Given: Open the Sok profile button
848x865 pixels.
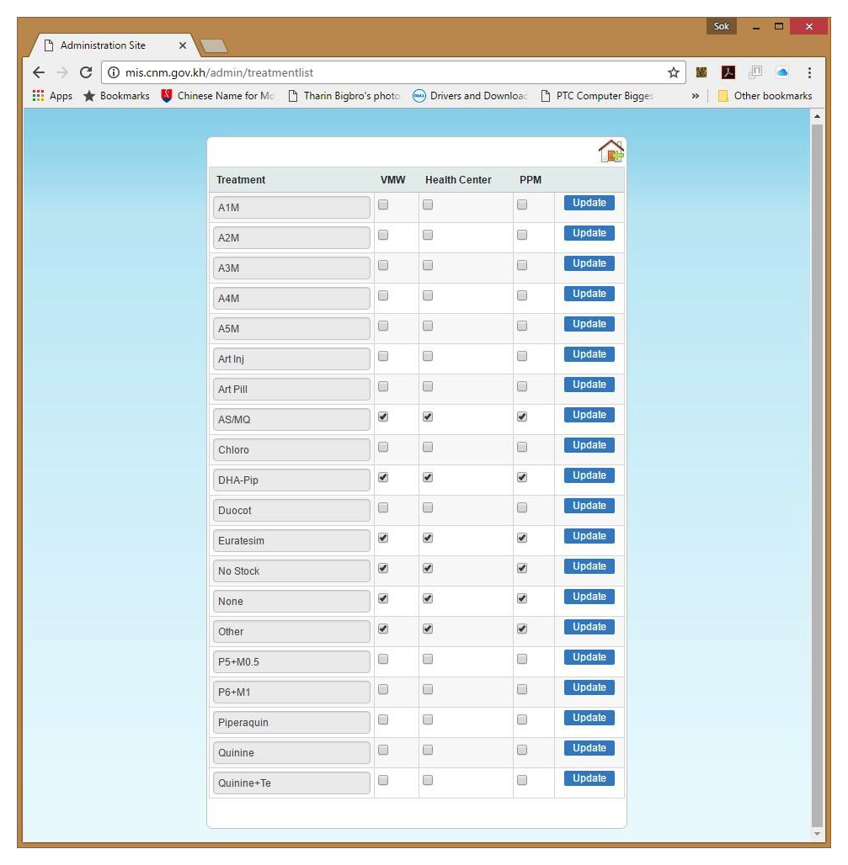Looking at the screenshot, I should [x=721, y=27].
